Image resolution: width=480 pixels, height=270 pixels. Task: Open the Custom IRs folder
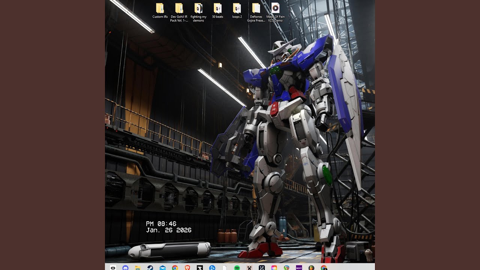click(160, 11)
